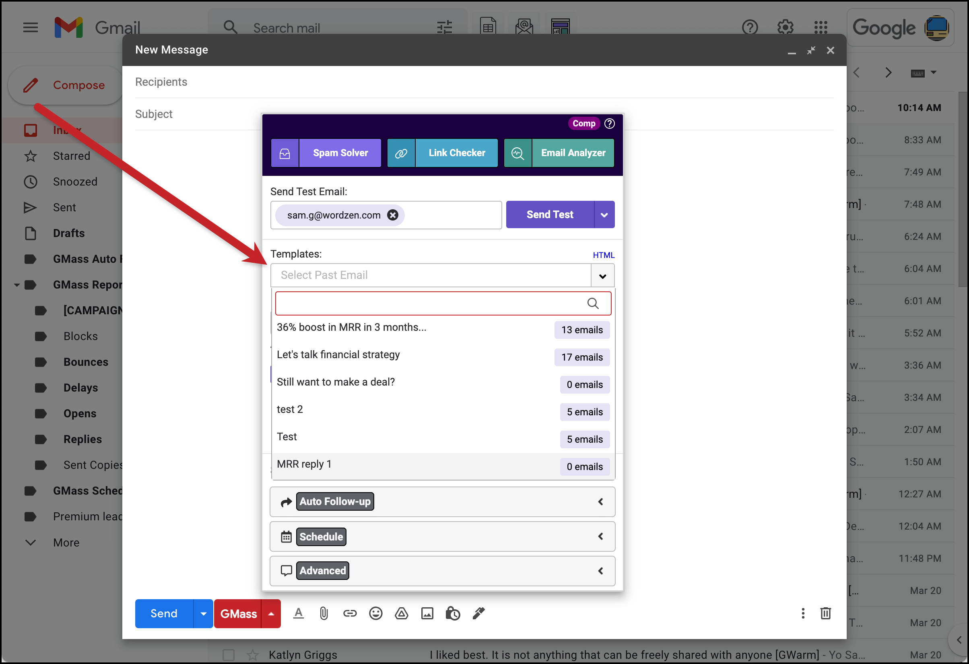Open the HTML template link

pyautogui.click(x=603, y=255)
